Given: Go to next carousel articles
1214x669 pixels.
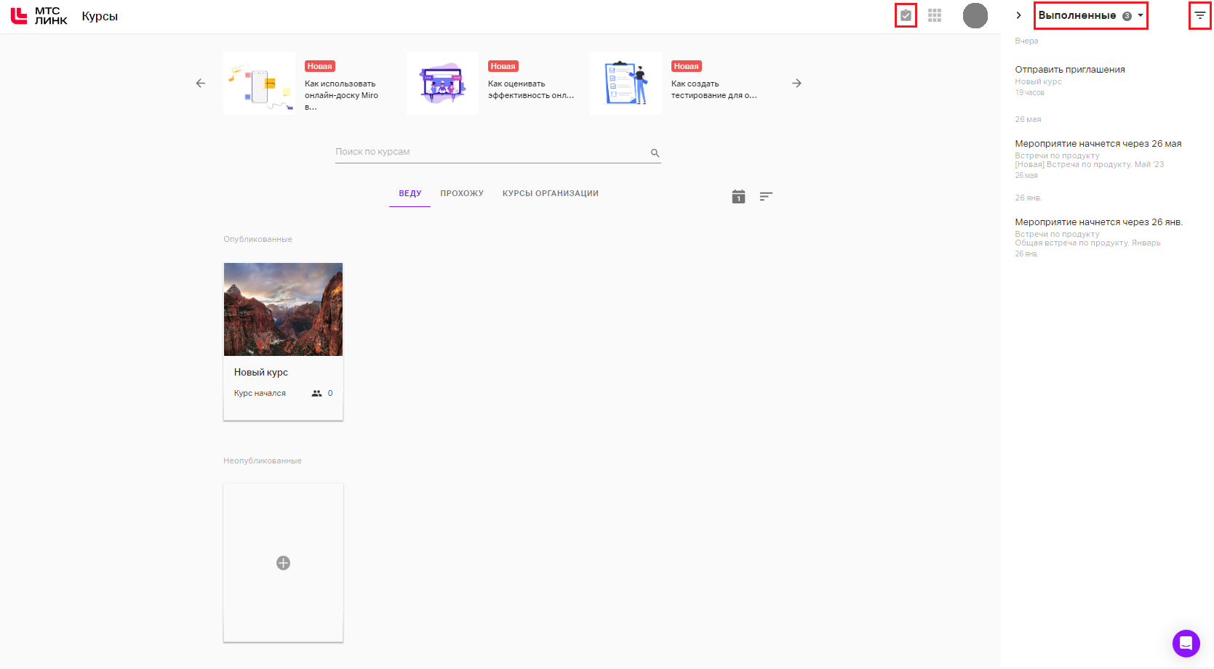Looking at the screenshot, I should [x=796, y=84].
